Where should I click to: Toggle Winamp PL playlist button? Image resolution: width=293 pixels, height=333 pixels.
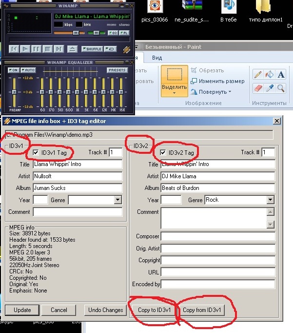pos(124,33)
